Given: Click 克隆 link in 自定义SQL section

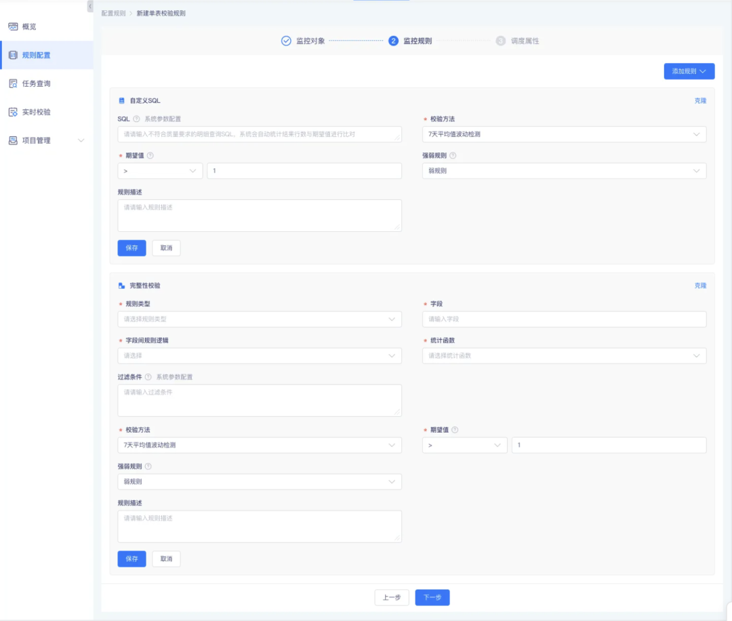Looking at the screenshot, I should tap(700, 100).
